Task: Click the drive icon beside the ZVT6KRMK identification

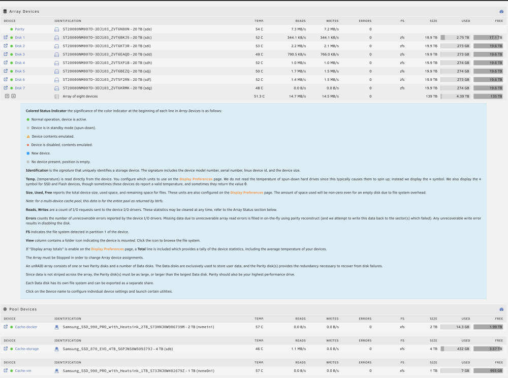Action: coord(57,88)
